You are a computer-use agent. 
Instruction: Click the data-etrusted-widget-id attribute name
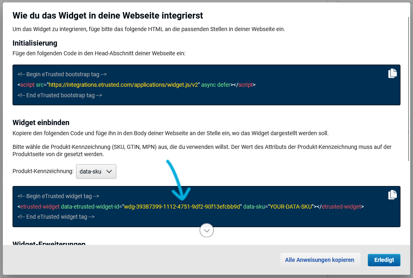pyautogui.click(x=90, y=207)
